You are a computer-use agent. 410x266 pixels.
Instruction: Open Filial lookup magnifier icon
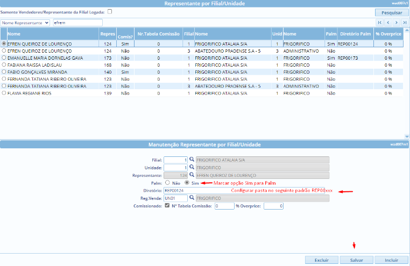click(x=192, y=160)
